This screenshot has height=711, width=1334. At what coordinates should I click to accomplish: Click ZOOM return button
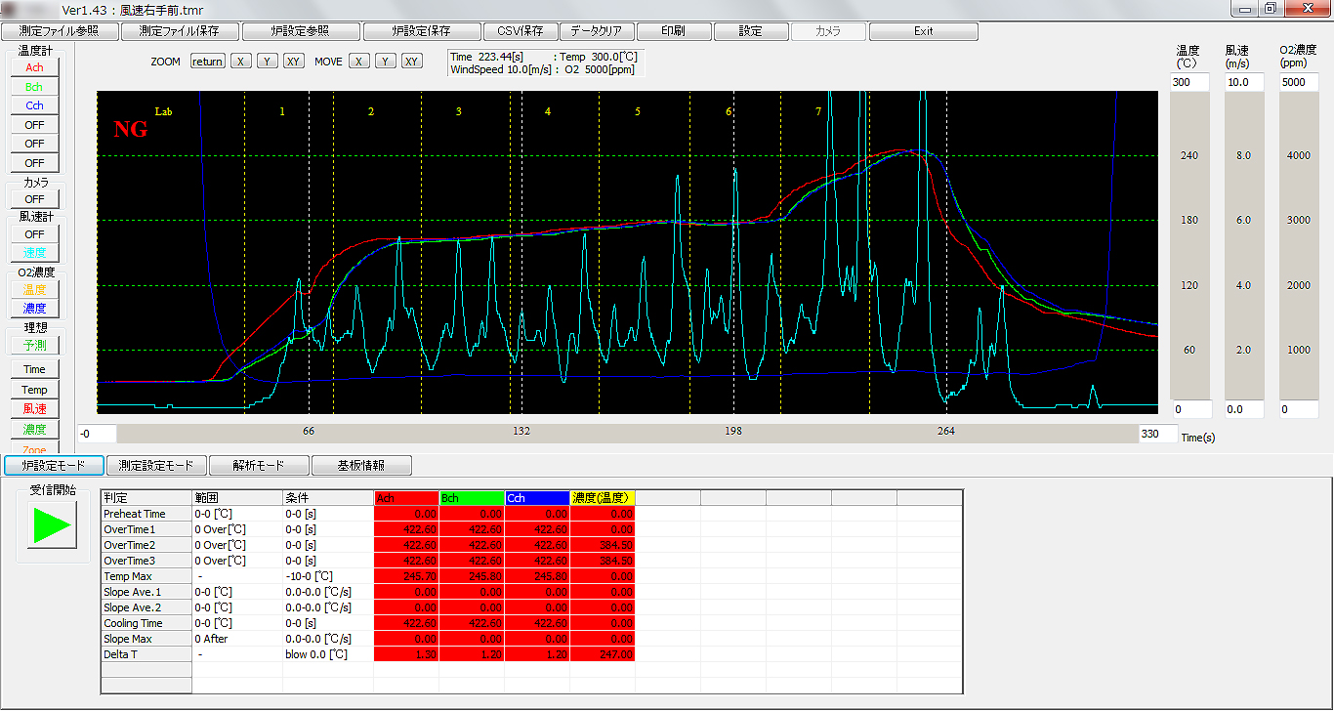[207, 62]
